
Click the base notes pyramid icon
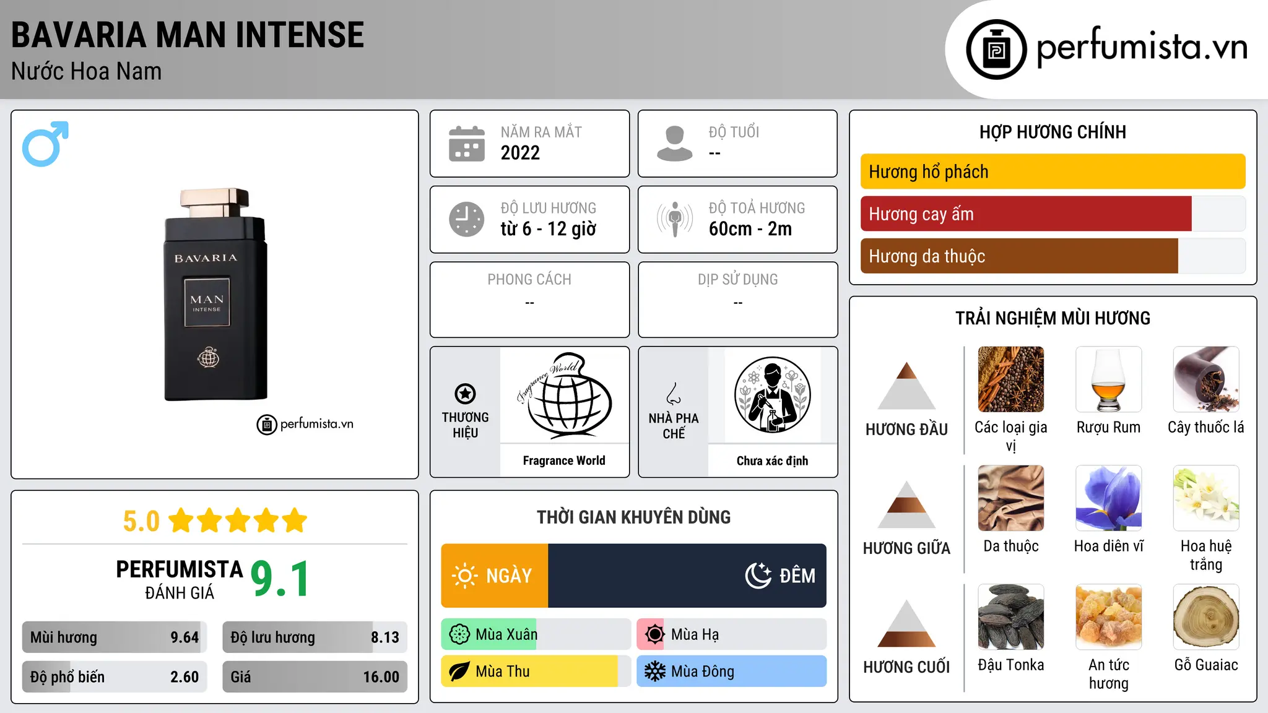point(906,623)
